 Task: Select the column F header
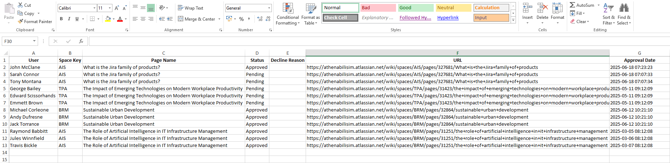point(458,53)
